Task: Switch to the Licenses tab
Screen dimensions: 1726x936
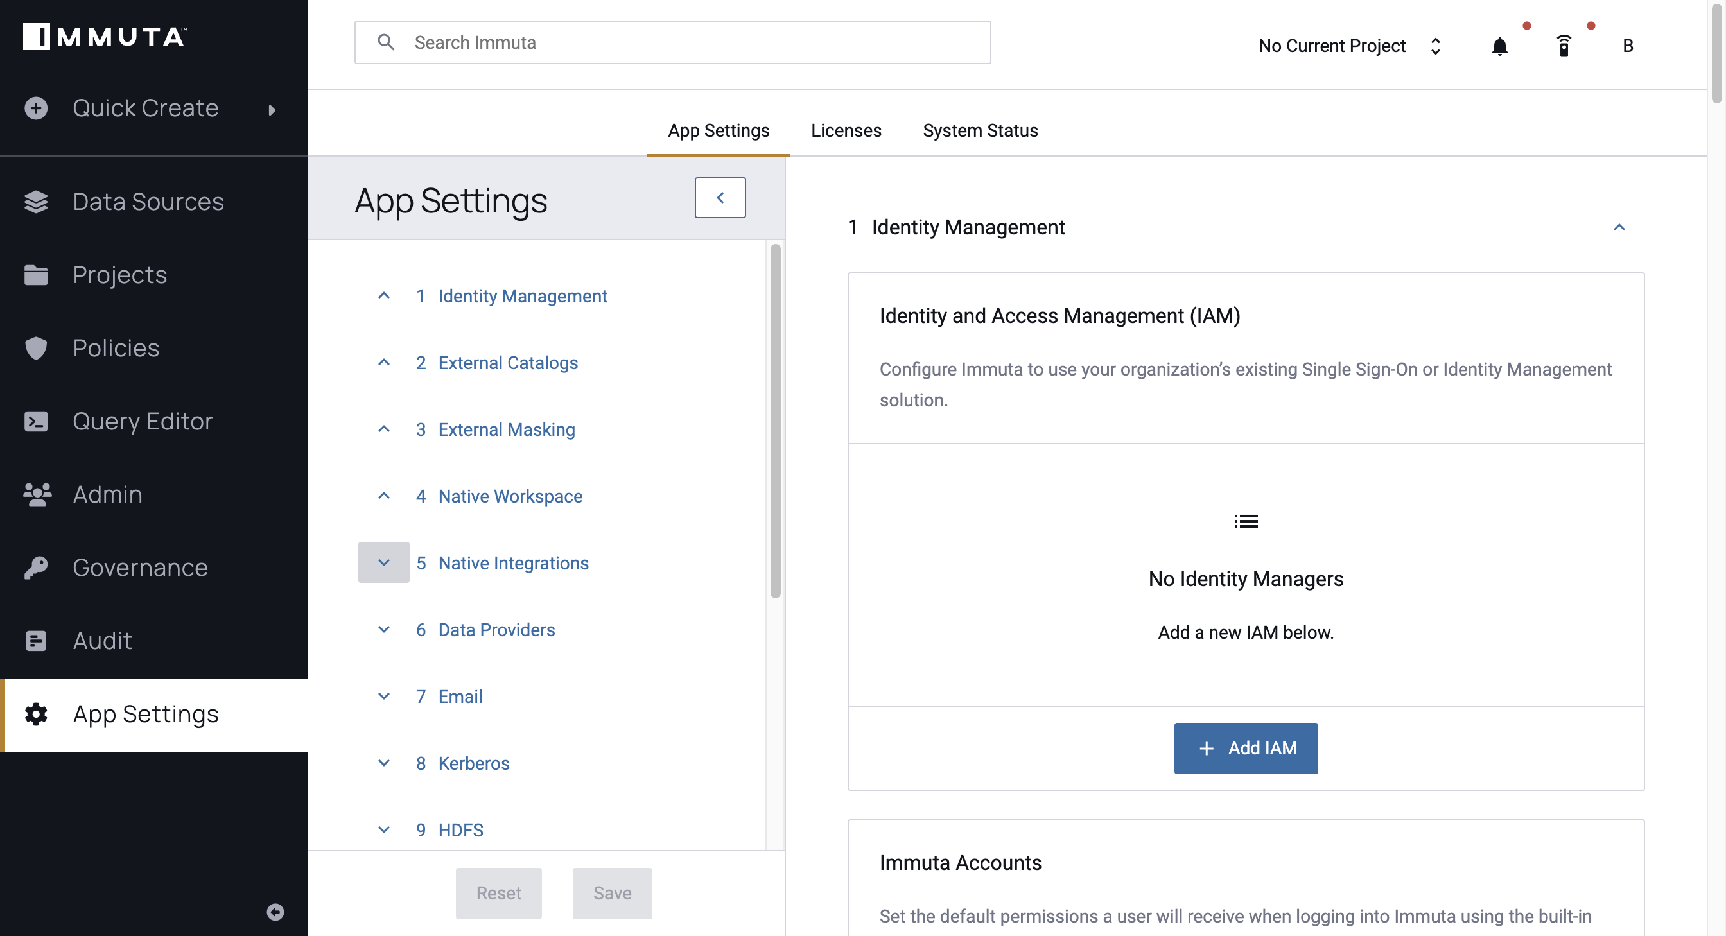Action: pyautogui.click(x=846, y=130)
